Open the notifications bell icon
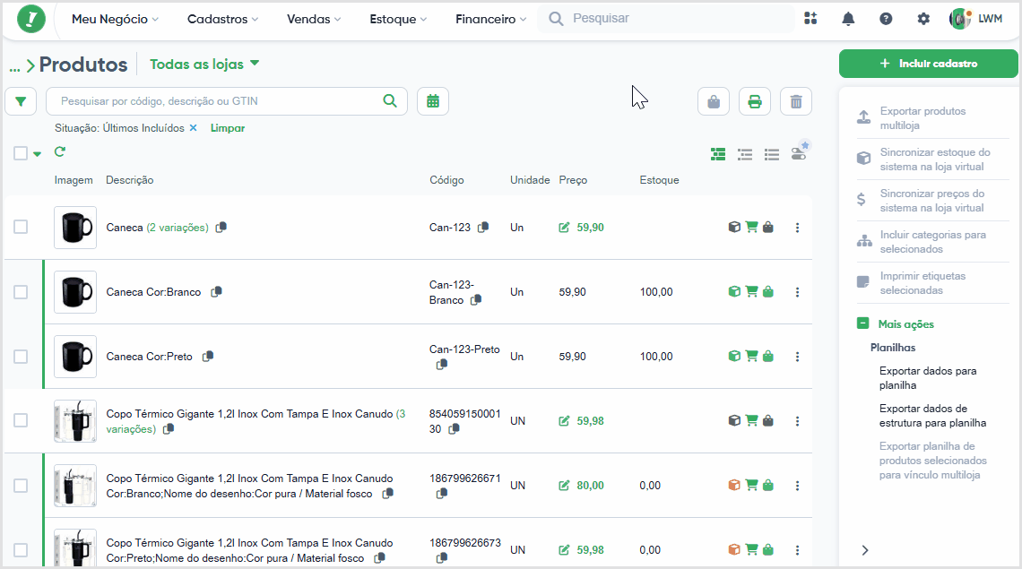The width and height of the screenshot is (1022, 569). (x=848, y=19)
